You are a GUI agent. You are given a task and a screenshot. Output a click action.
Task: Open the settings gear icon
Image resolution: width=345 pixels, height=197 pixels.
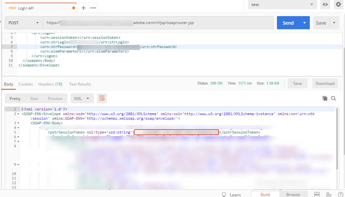(338, 5)
